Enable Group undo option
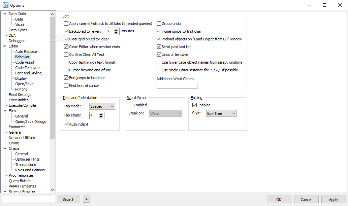The width and height of the screenshot is (348, 206). point(159,24)
